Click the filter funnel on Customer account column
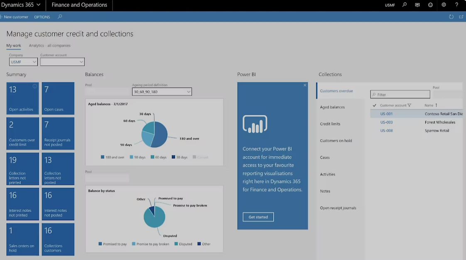The height and width of the screenshot is (260, 466). (409, 105)
